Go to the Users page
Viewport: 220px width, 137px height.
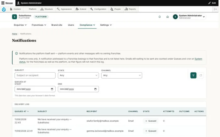coord(71,25)
